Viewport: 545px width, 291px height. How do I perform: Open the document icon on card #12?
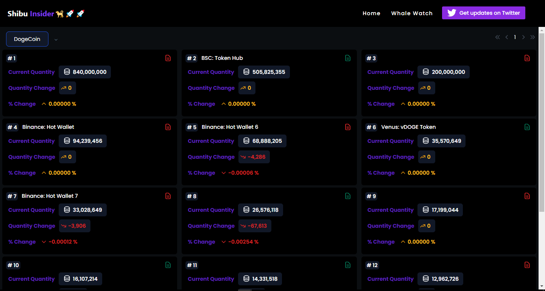pyautogui.click(x=527, y=265)
